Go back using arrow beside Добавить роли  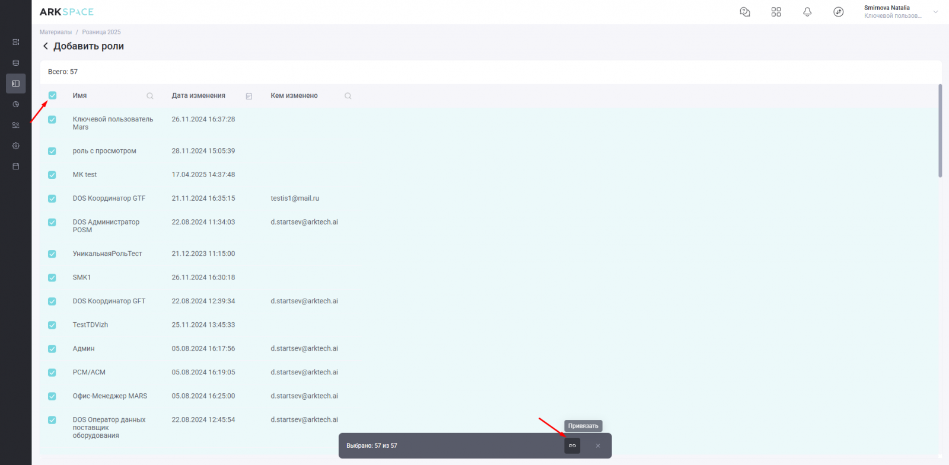coord(45,46)
